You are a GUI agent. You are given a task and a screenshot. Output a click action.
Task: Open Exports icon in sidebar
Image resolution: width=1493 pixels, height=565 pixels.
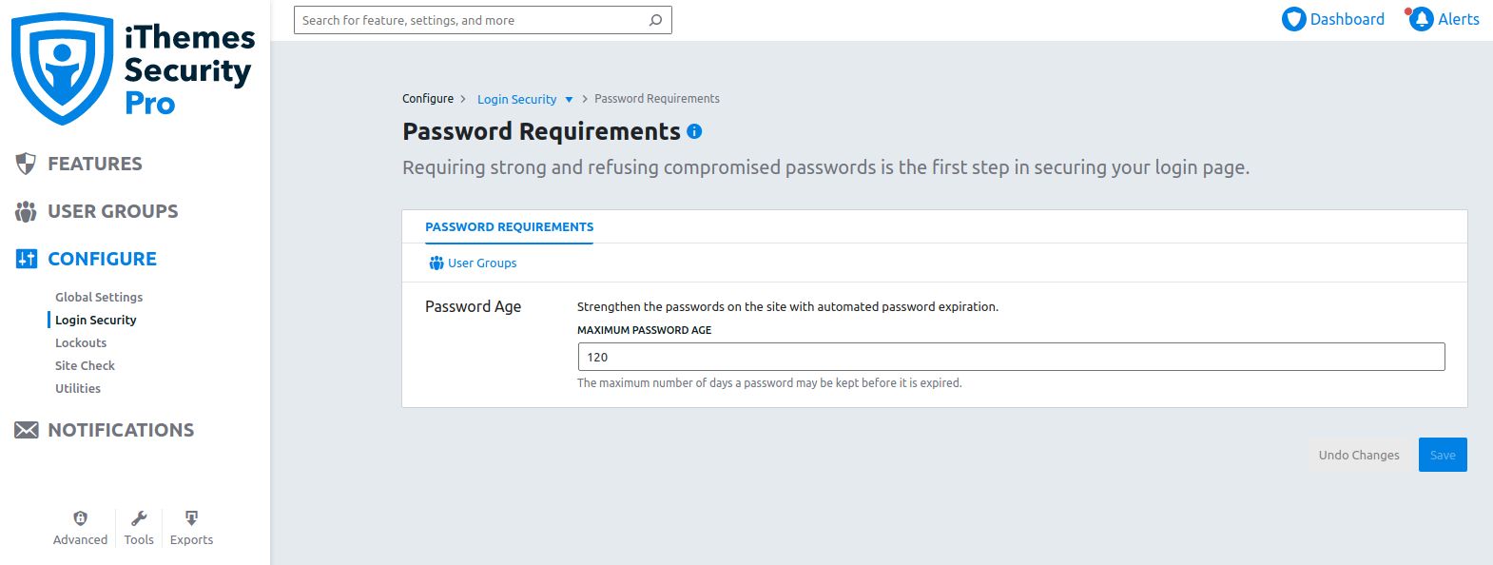point(191,518)
